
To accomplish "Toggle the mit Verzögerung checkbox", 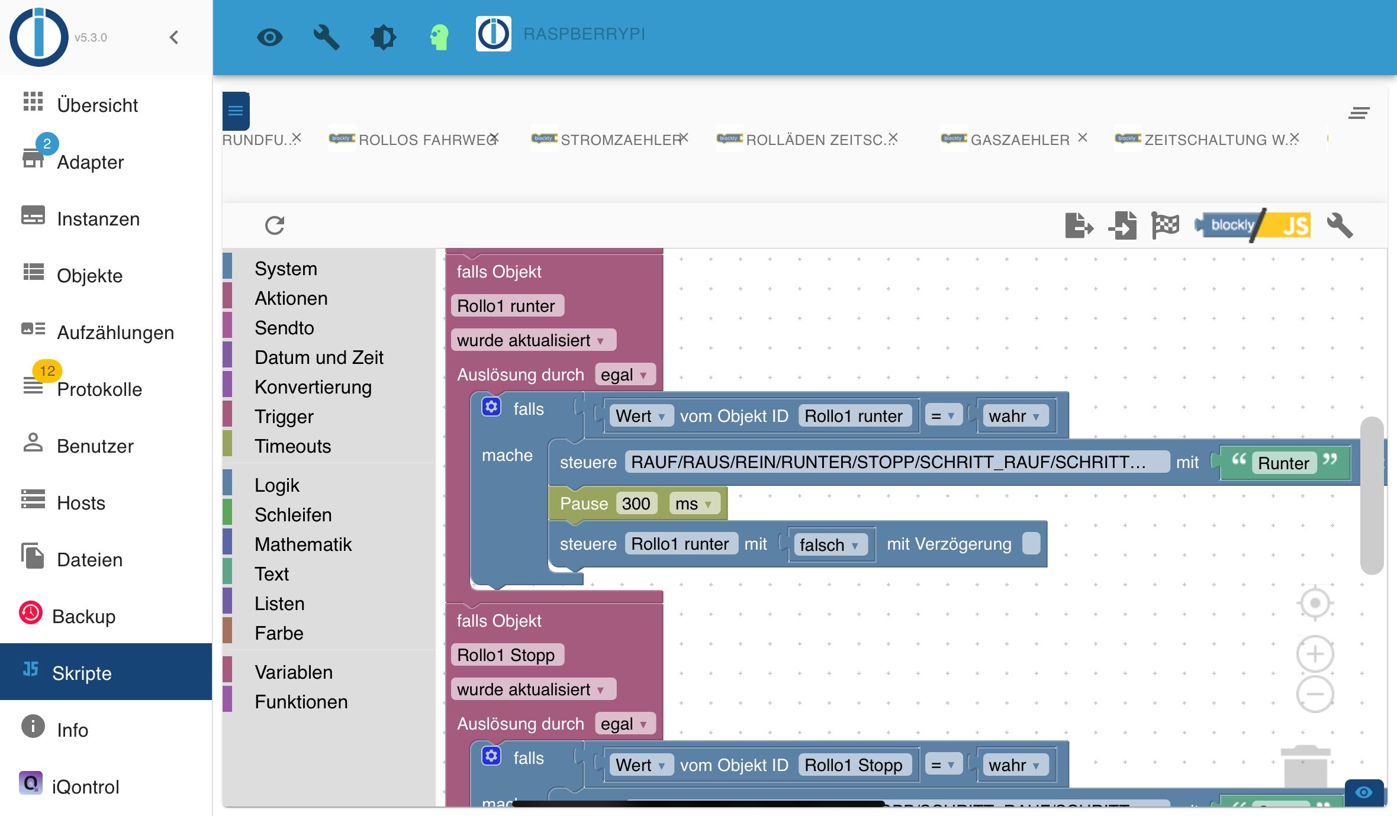I will (x=1031, y=543).
